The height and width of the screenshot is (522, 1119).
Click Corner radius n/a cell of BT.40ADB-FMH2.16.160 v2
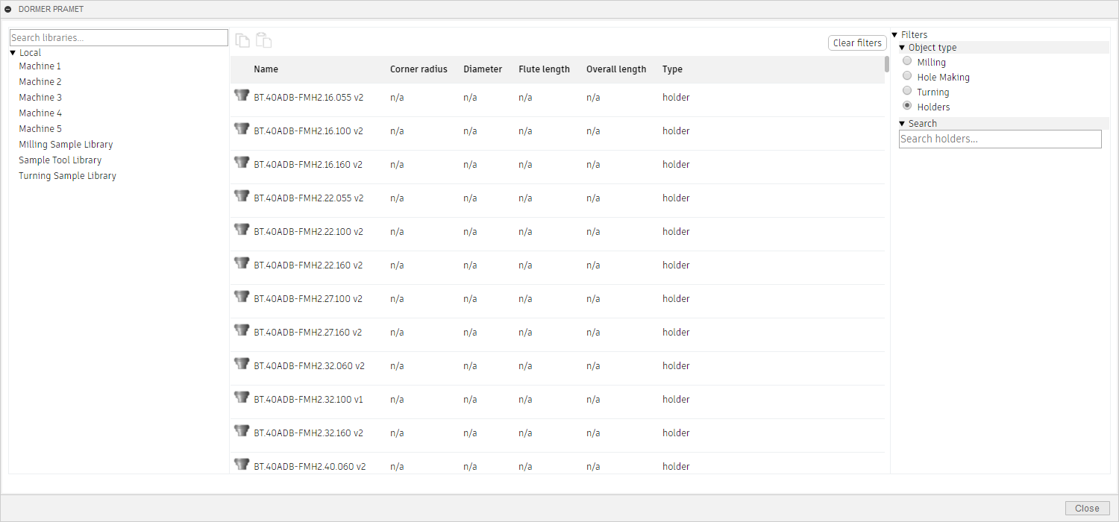tap(397, 165)
